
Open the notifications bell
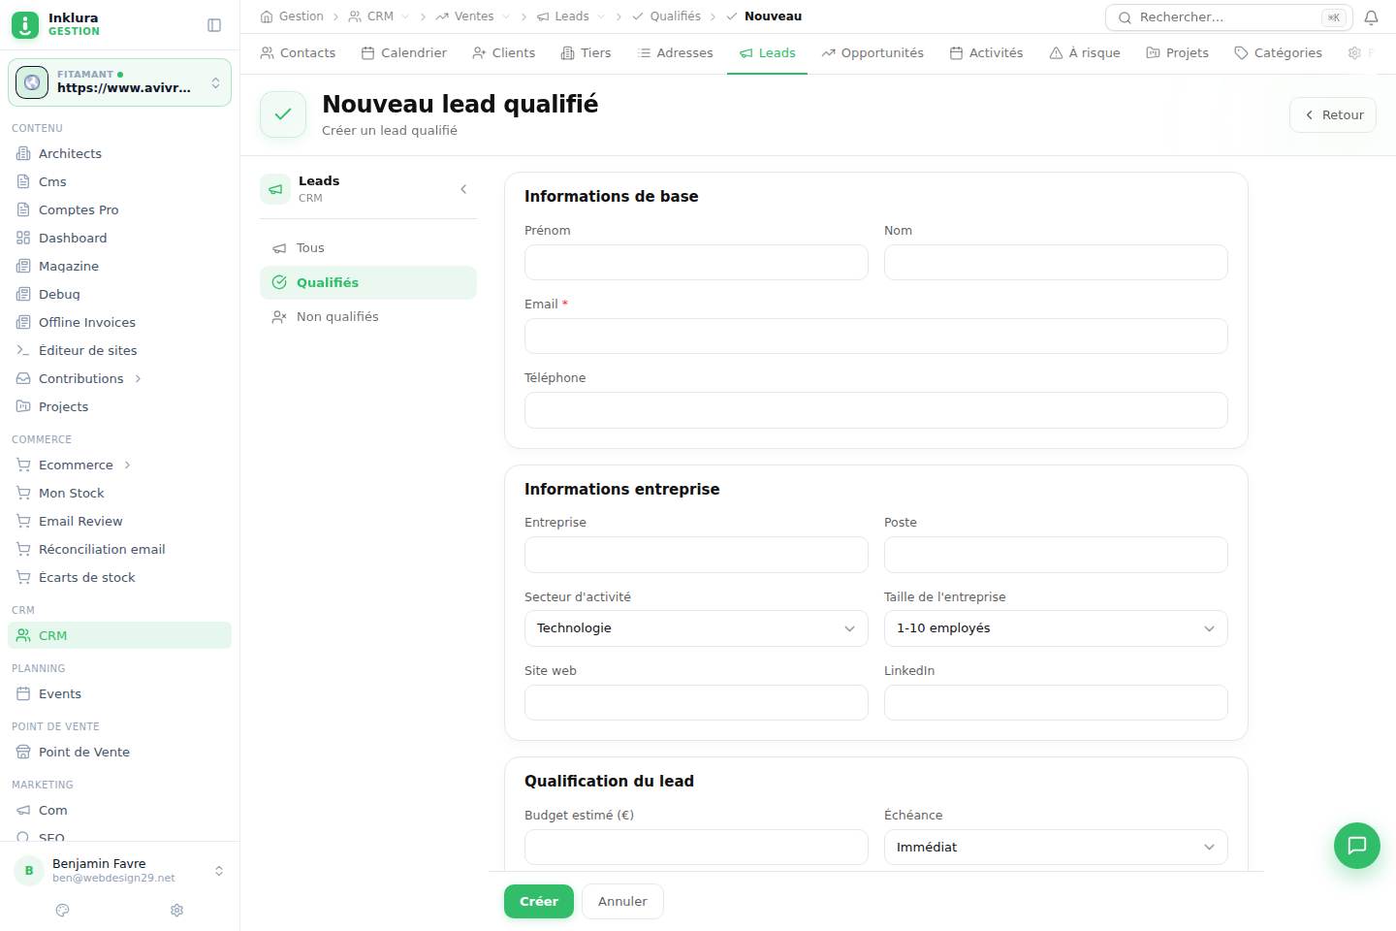pos(1371,17)
